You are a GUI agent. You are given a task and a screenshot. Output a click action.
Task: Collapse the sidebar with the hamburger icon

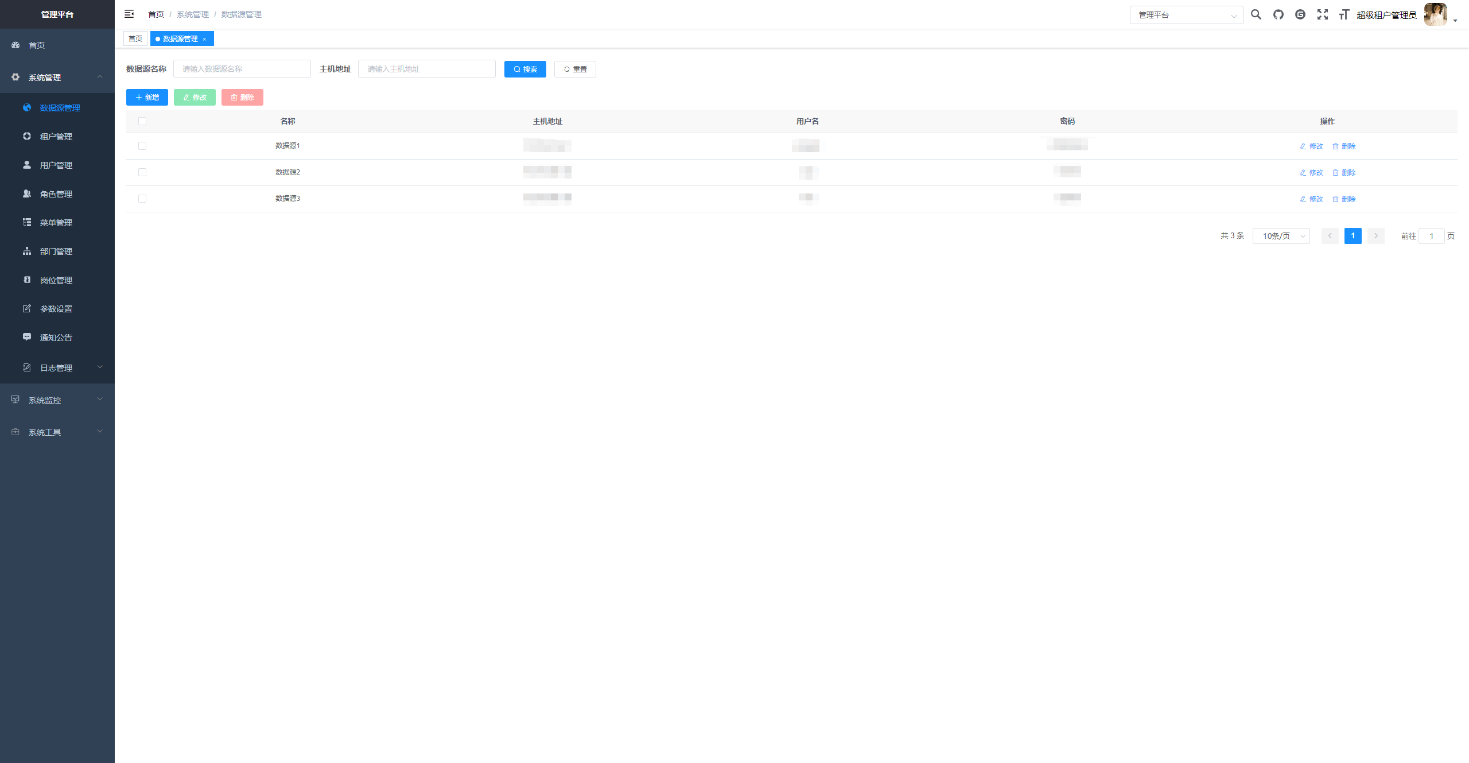[x=129, y=14]
